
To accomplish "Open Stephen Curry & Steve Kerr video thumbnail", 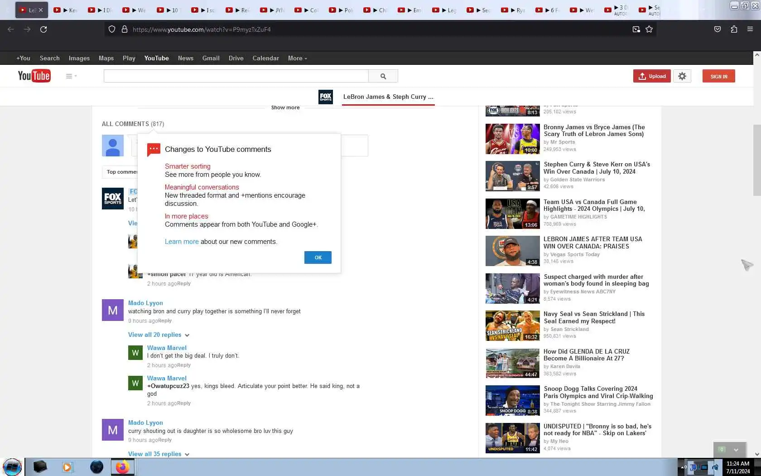I will click(513, 176).
